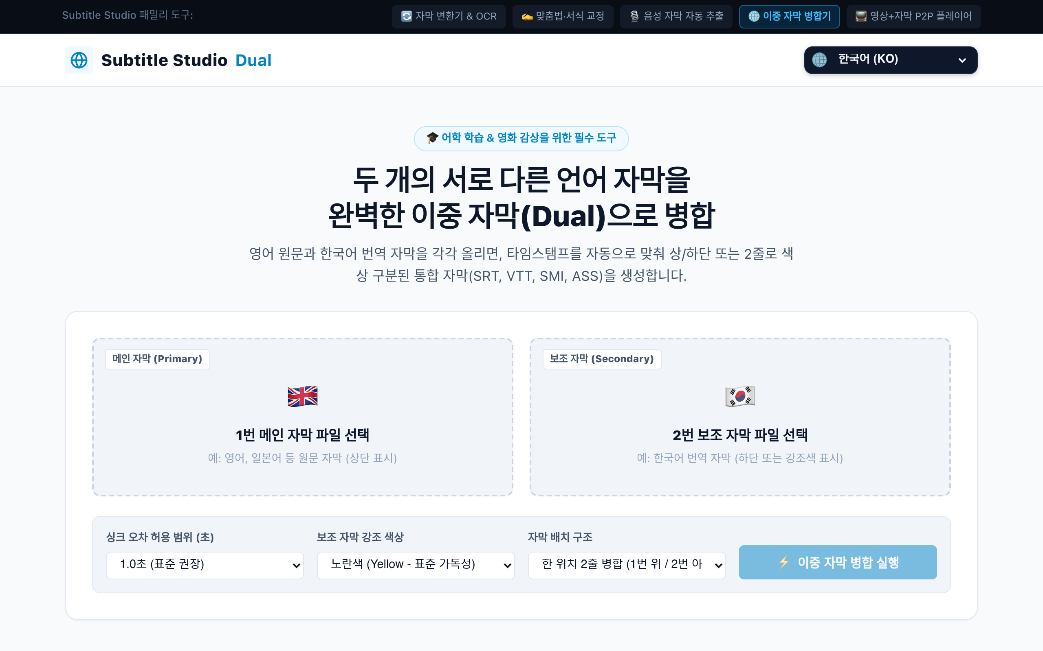Click the 싱크 오차 허용 범위 (초) label

[x=160, y=537]
